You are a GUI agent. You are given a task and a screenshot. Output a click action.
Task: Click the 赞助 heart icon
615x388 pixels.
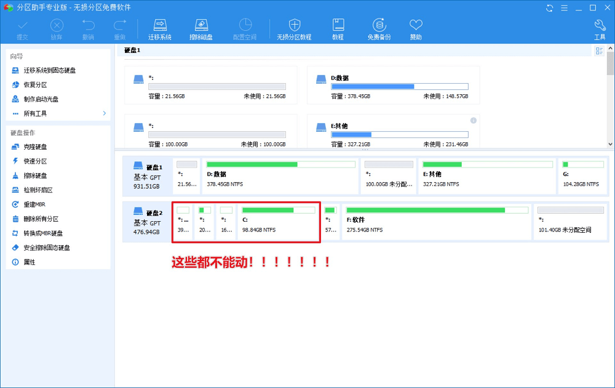click(x=416, y=29)
